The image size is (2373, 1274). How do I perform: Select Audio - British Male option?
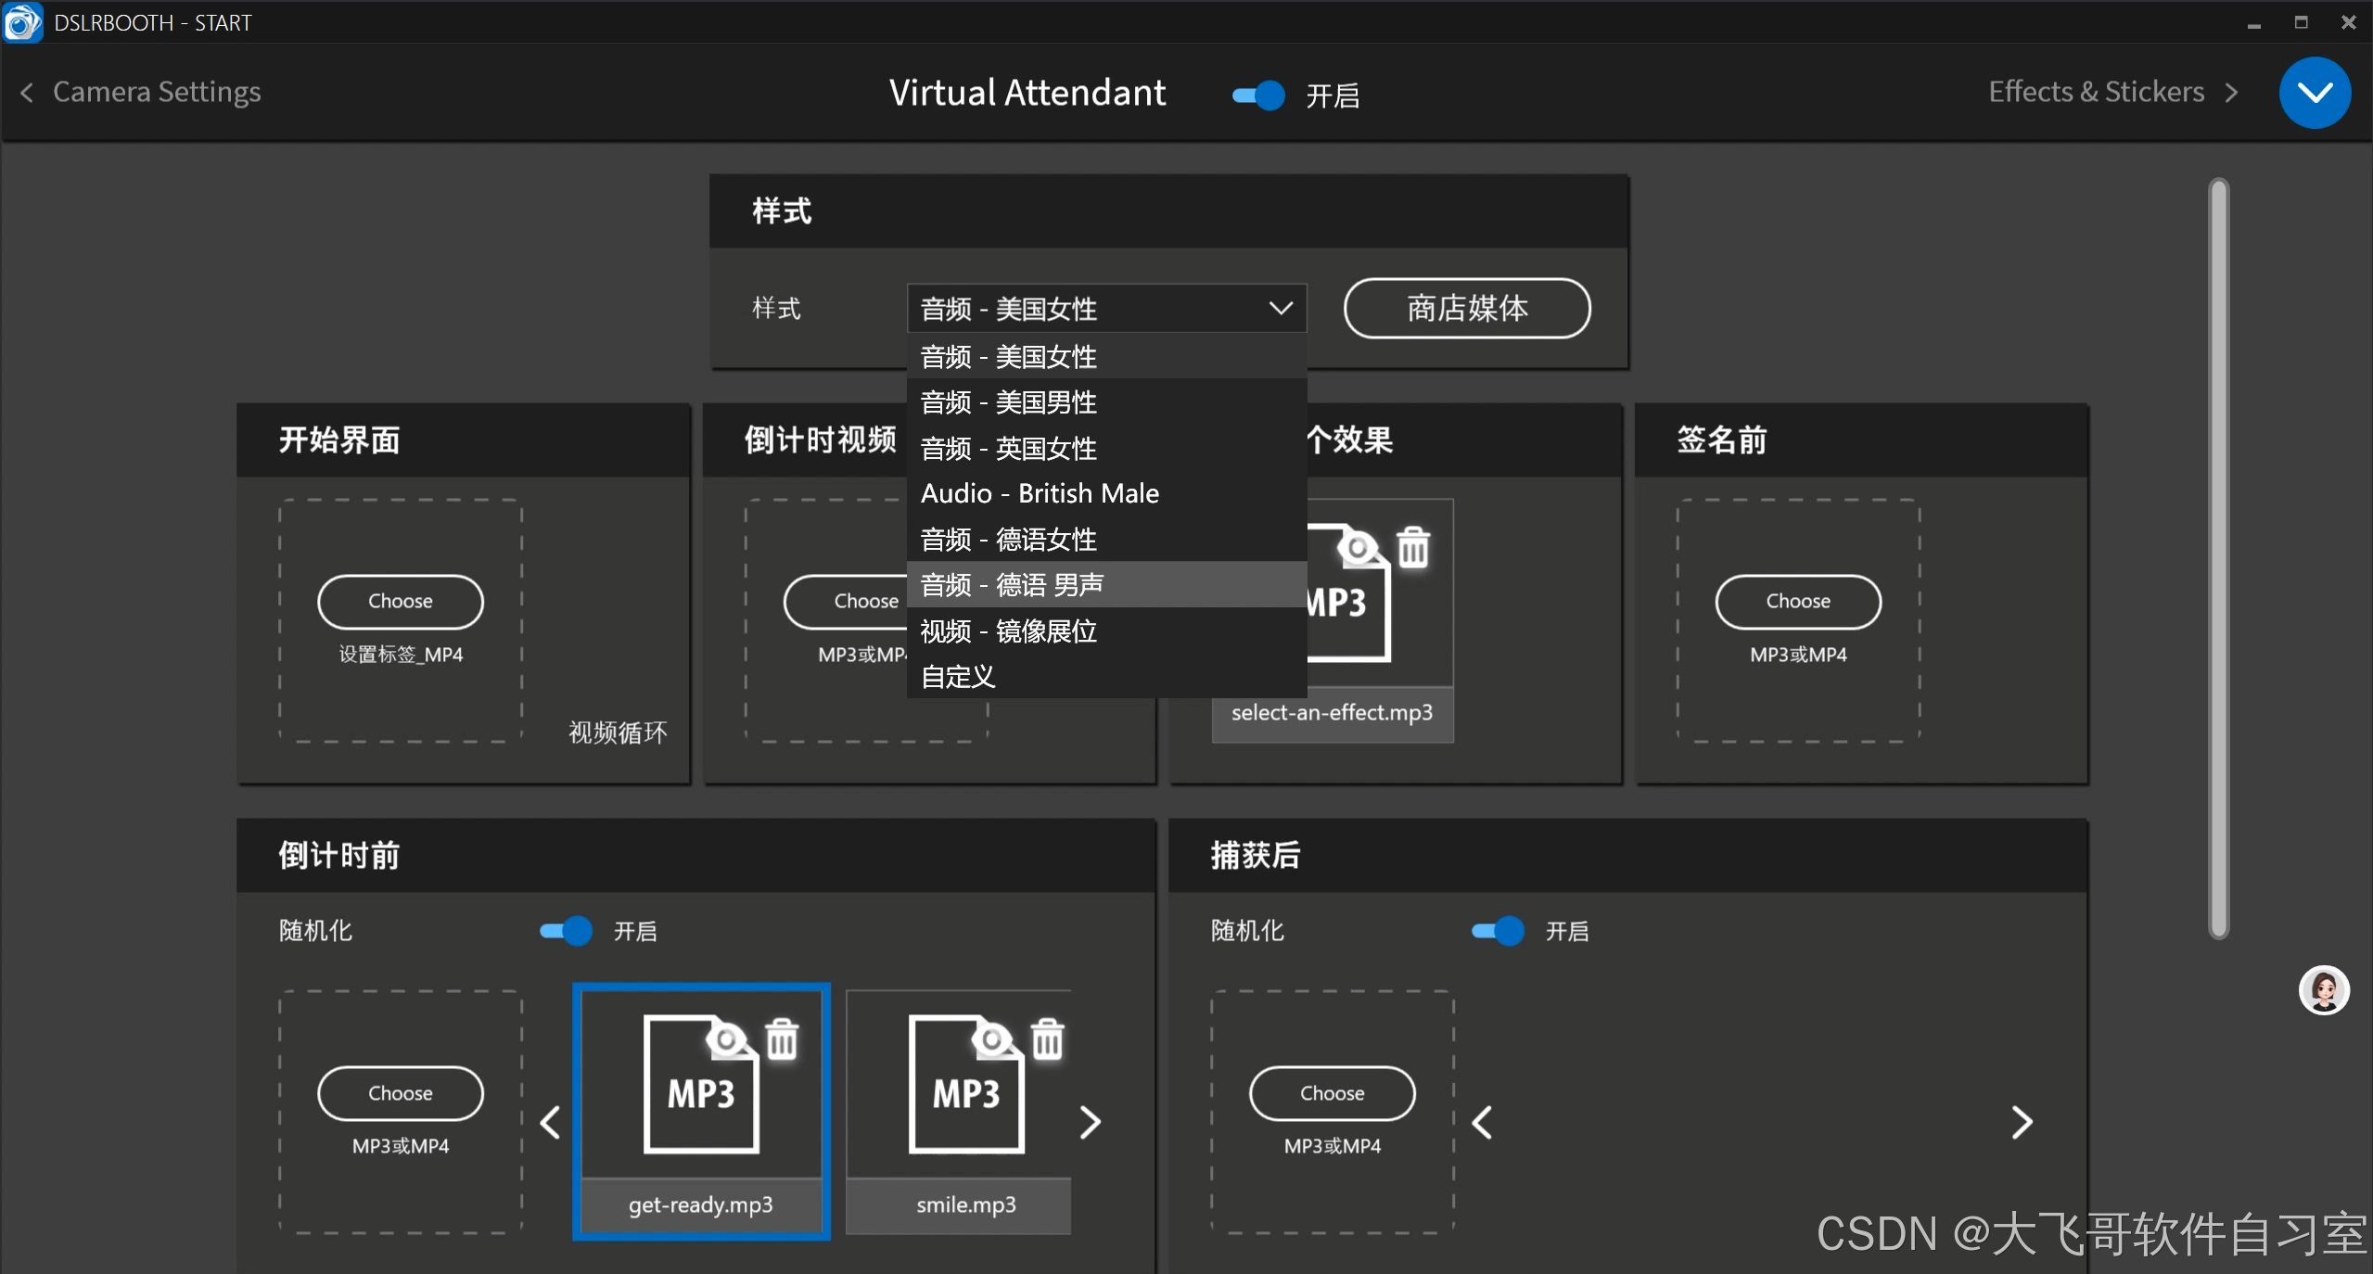pyautogui.click(x=1039, y=493)
